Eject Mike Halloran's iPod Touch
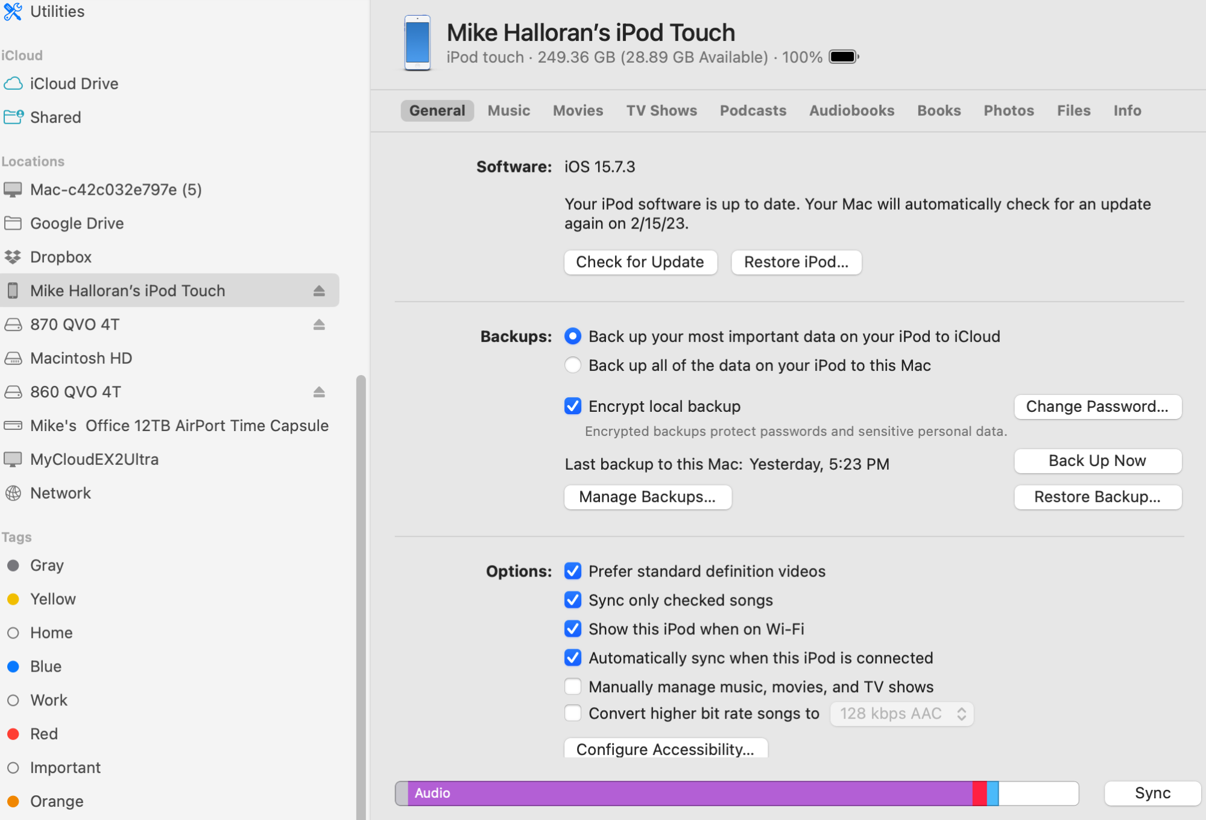Screen dimensions: 1206x820 (319, 291)
